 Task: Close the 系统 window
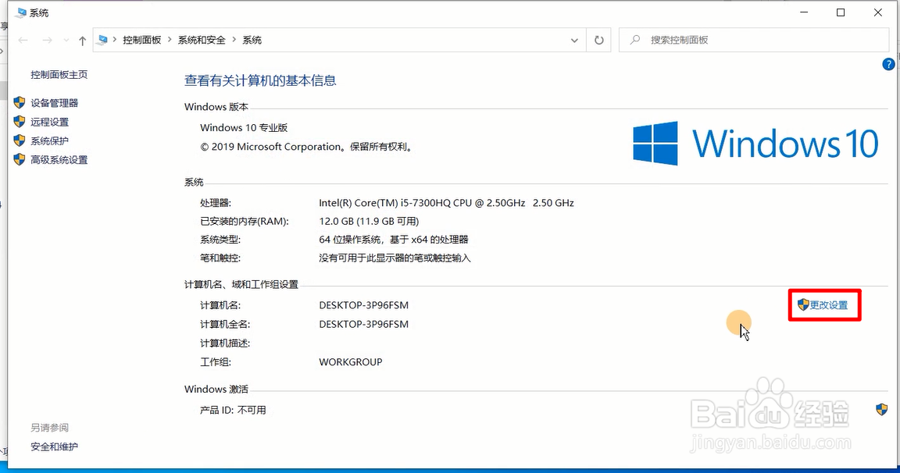[x=877, y=12]
